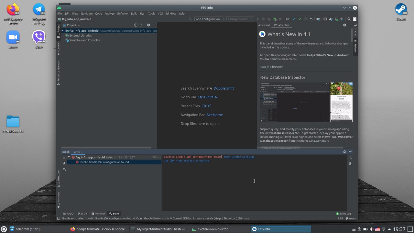Viewport: 414px width, 233px height.
Task: Open Project Structure icon in toolbar
Action: [318, 19]
